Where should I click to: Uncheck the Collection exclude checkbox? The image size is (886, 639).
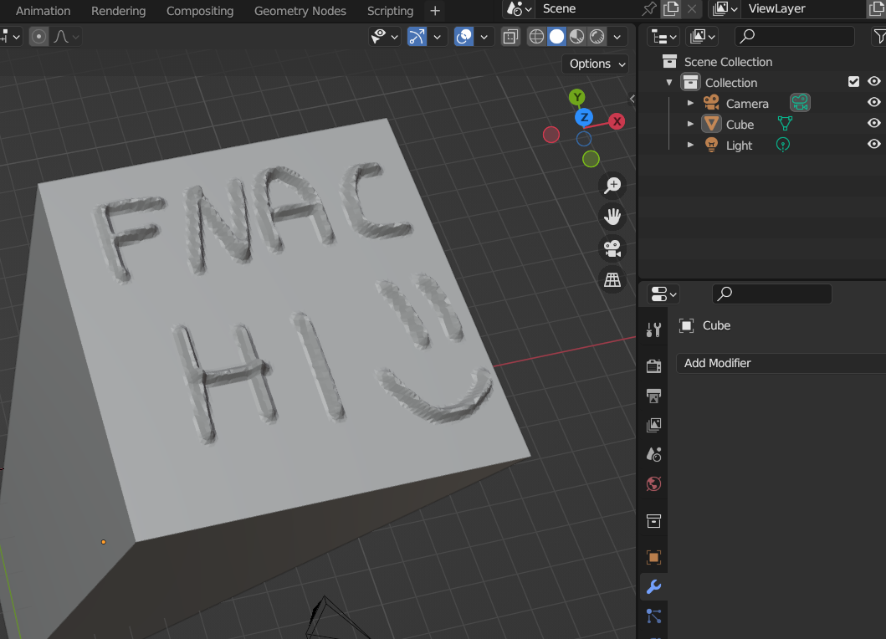(x=853, y=82)
